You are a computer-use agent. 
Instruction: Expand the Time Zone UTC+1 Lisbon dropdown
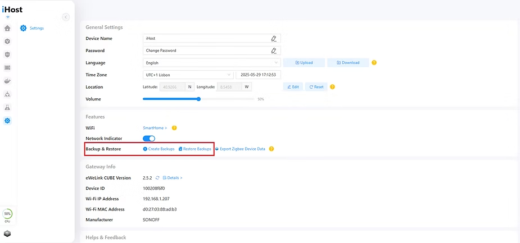(188, 75)
